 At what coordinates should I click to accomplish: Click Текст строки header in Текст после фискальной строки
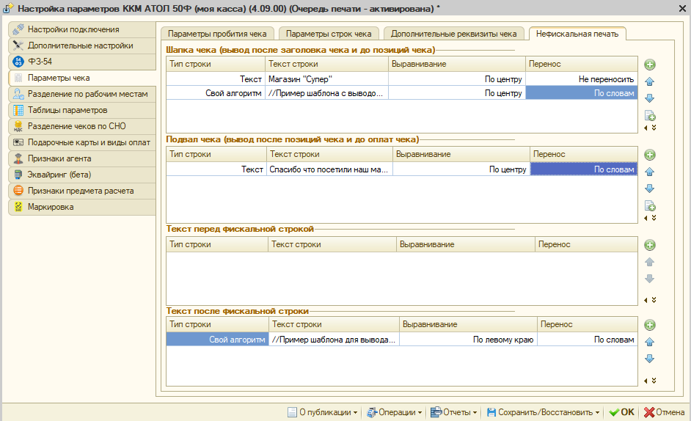[334, 324]
